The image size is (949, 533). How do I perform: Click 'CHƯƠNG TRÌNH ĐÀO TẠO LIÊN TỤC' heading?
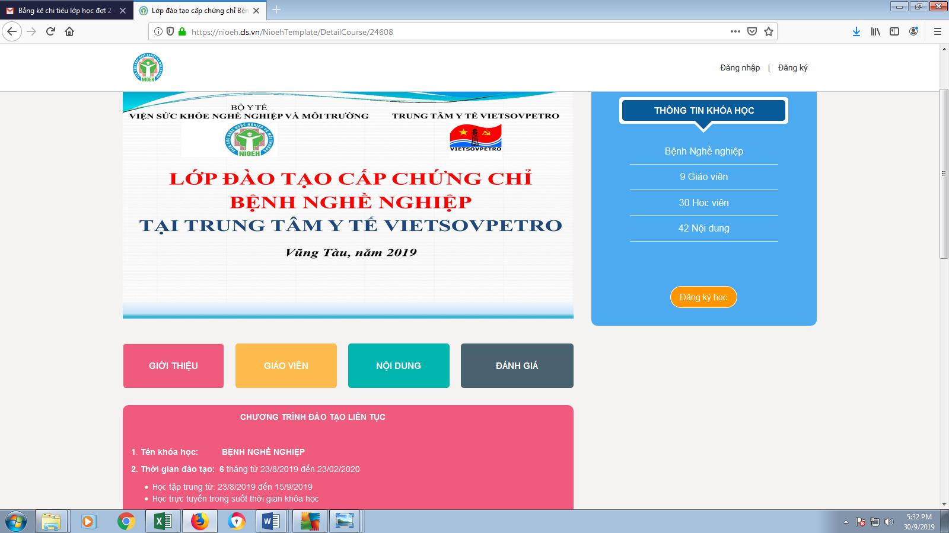(313, 417)
